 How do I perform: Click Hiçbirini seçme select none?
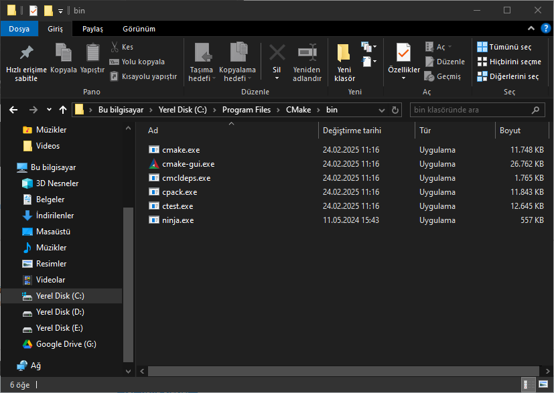pyautogui.click(x=509, y=62)
